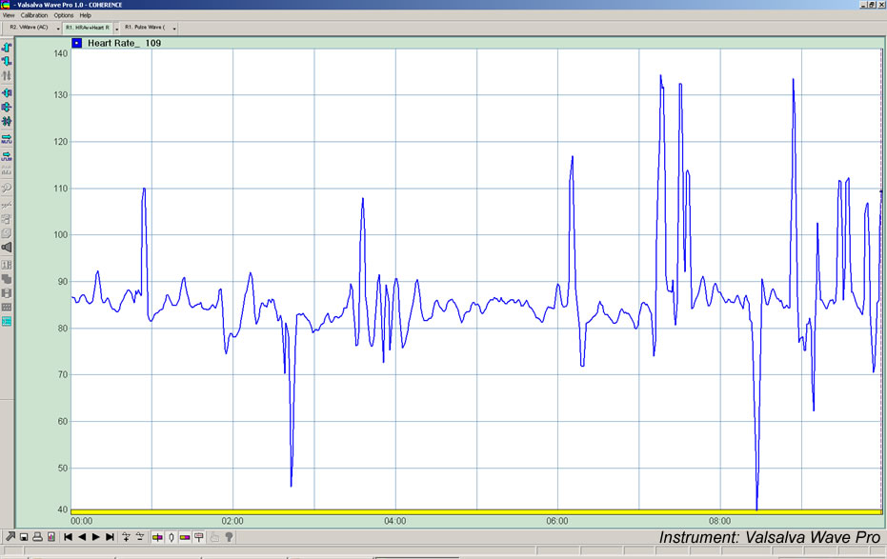Image resolution: width=887 pixels, height=559 pixels.
Task: Jump to the start of the recording
Action: pos(68,537)
